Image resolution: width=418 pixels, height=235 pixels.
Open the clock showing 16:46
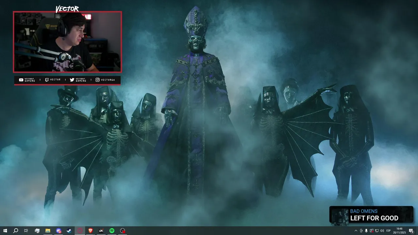point(399,231)
